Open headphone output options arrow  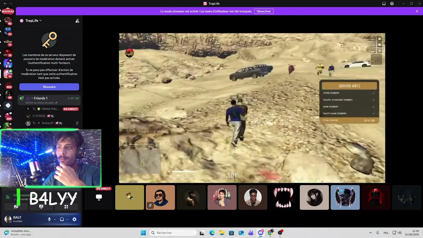pos(67,219)
